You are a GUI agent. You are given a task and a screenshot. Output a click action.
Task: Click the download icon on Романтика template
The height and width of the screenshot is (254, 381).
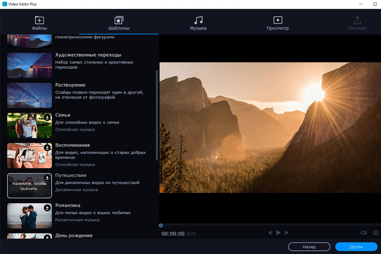click(x=47, y=208)
